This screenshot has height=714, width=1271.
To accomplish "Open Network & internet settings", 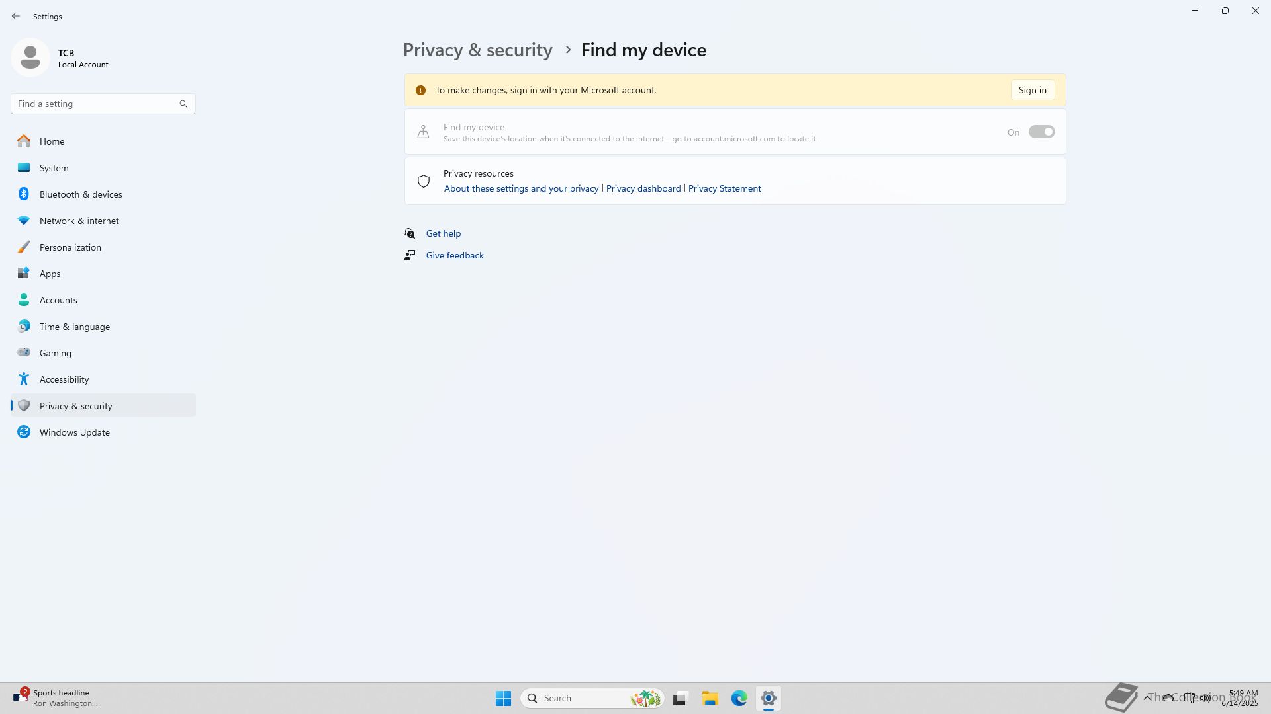I will [79, 221].
